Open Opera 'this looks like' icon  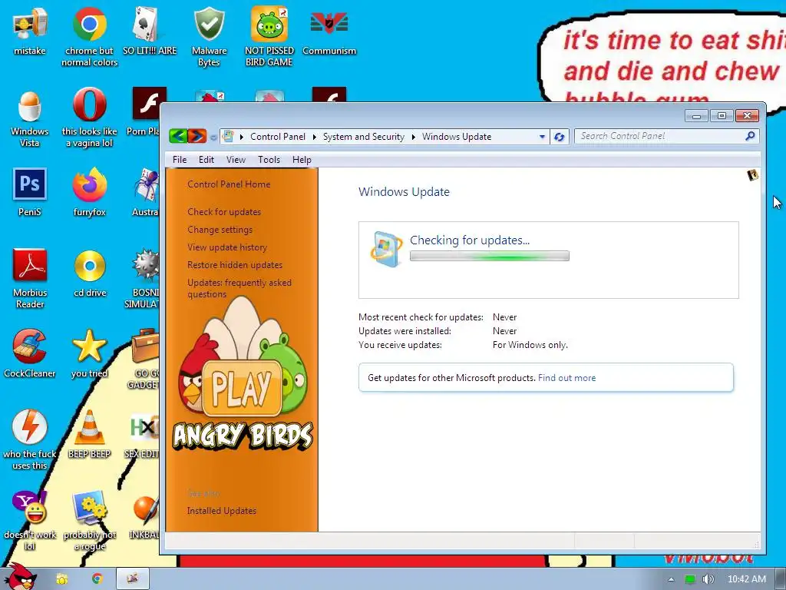(89, 118)
